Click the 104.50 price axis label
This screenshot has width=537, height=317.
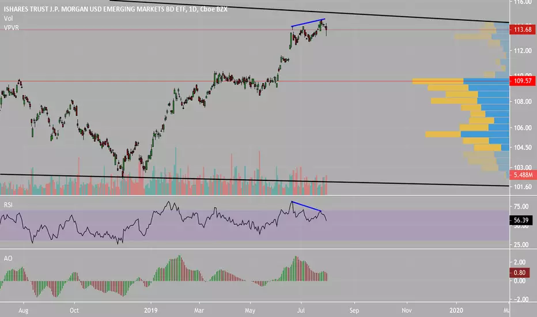click(x=523, y=148)
